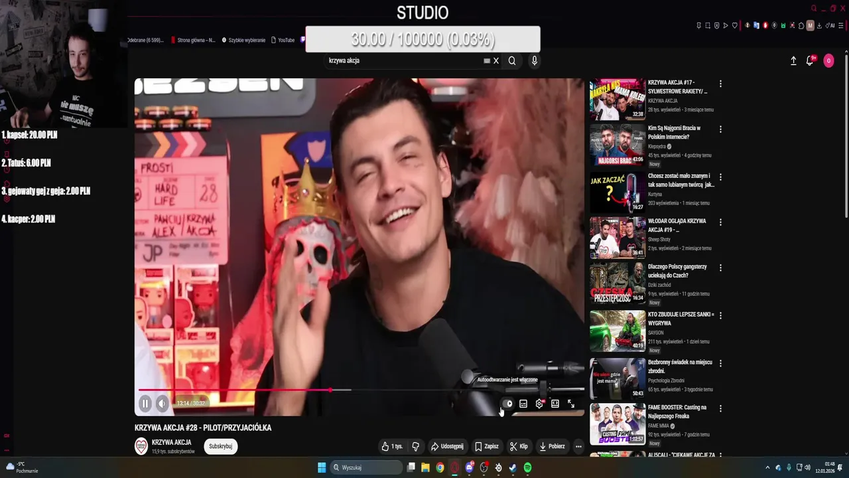Save the video with the Zapisz button
The width and height of the screenshot is (849, 478).
486,446
